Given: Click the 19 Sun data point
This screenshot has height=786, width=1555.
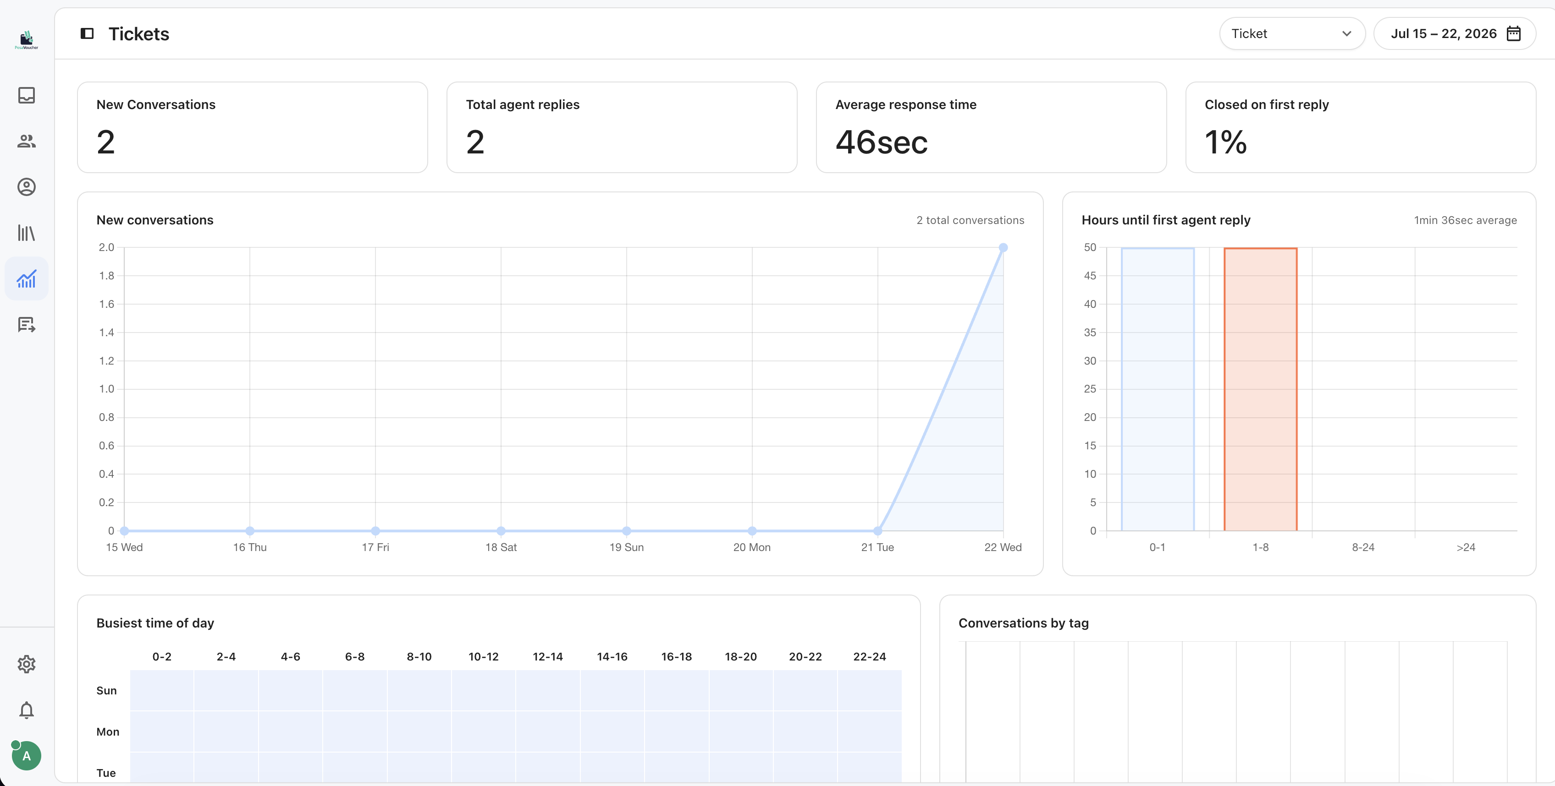Looking at the screenshot, I should [627, 531].
